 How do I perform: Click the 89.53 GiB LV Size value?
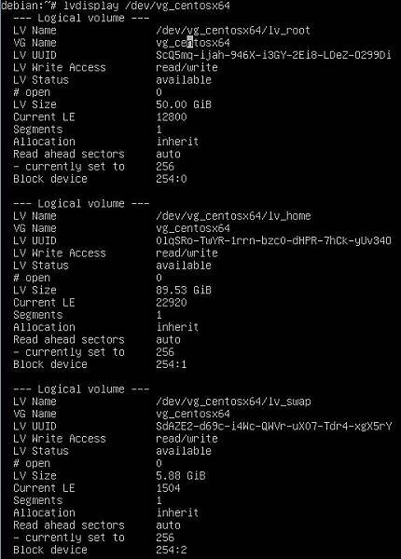(x=184, y=290)
